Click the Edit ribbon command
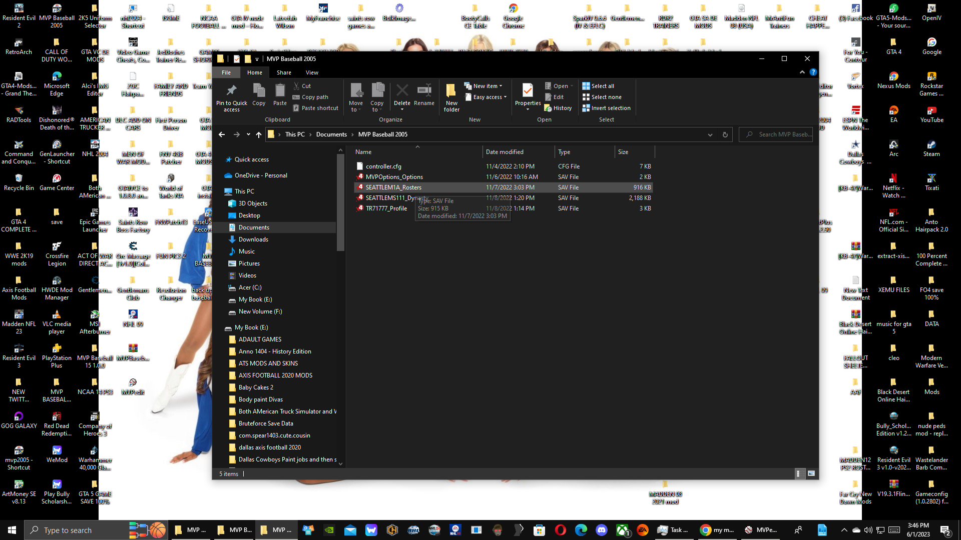961x540 pixels. tap(555, 97)
